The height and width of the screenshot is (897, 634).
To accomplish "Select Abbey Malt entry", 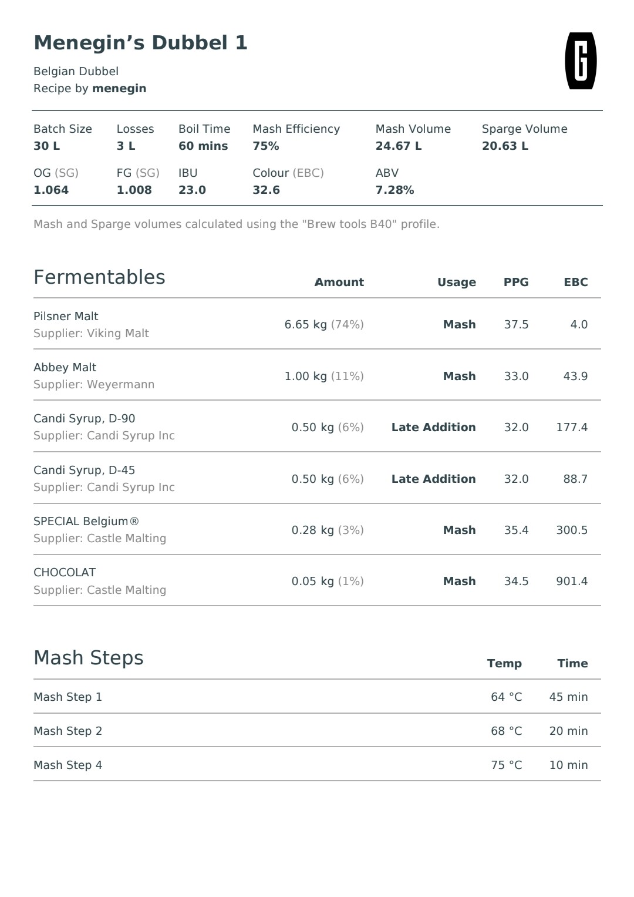I will click(x=317, y=375).
